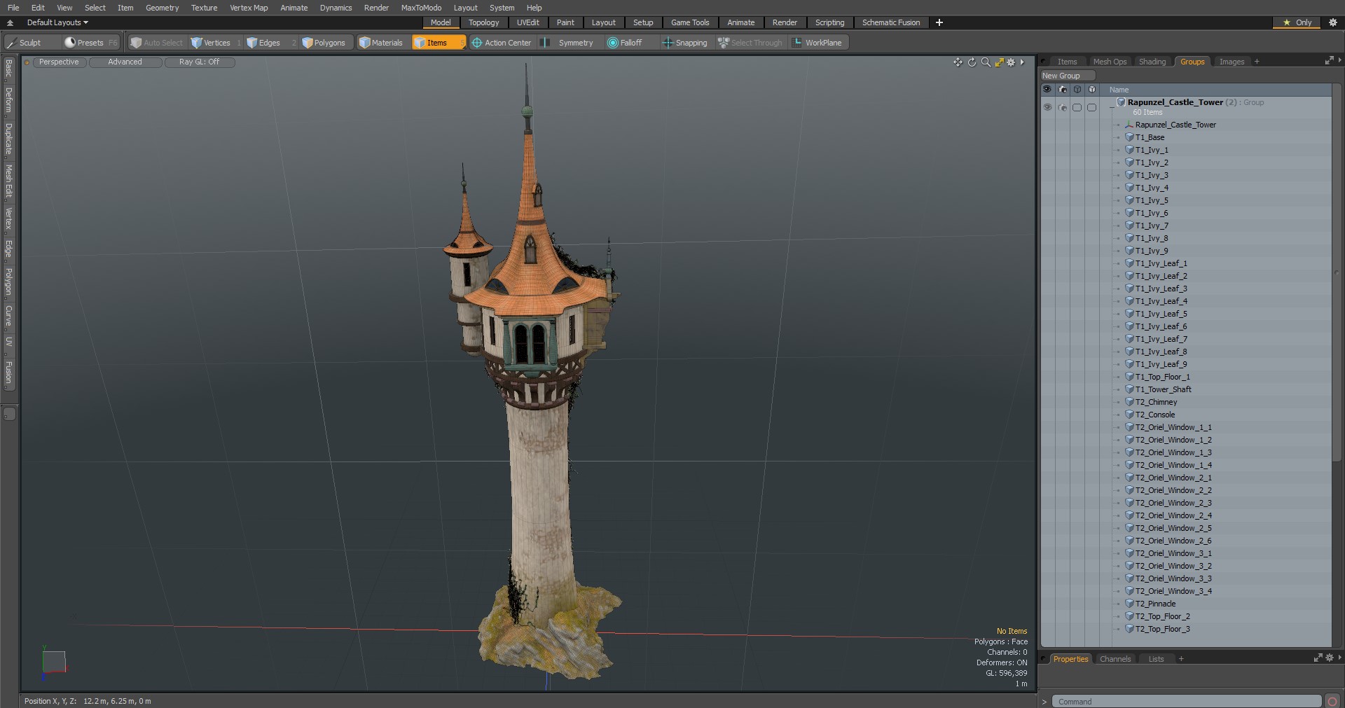Click the viewport zoom magnifier icon
Image resolution: width=1345 pixels, height=708 pixels.
click(986, 62)
